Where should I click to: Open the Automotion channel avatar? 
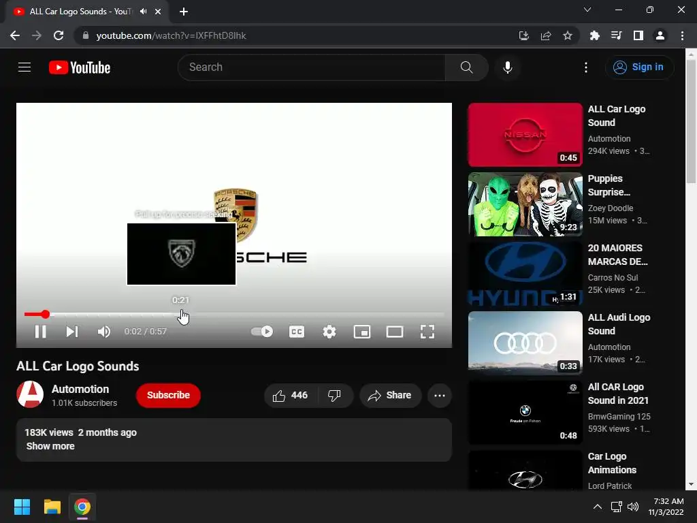[x=30, y=394]
